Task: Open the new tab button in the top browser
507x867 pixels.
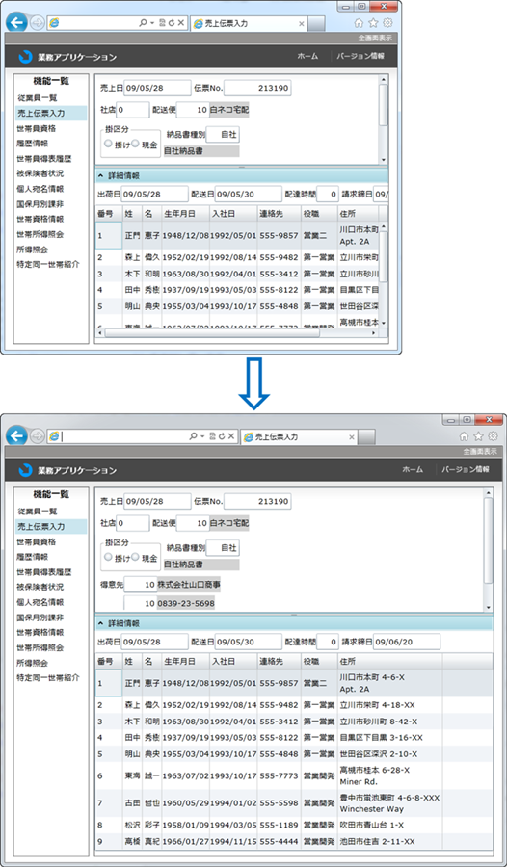Action: pos(316,24)
